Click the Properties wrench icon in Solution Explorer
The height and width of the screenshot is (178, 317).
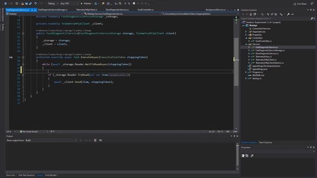[288, 14]
